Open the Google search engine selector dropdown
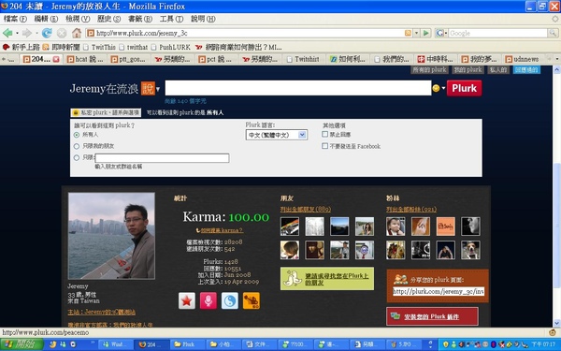This screenshot has width=561, height=351. 441,33
